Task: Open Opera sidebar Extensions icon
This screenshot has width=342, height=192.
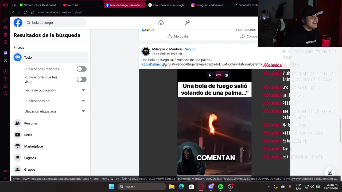Action: (5, 86)
